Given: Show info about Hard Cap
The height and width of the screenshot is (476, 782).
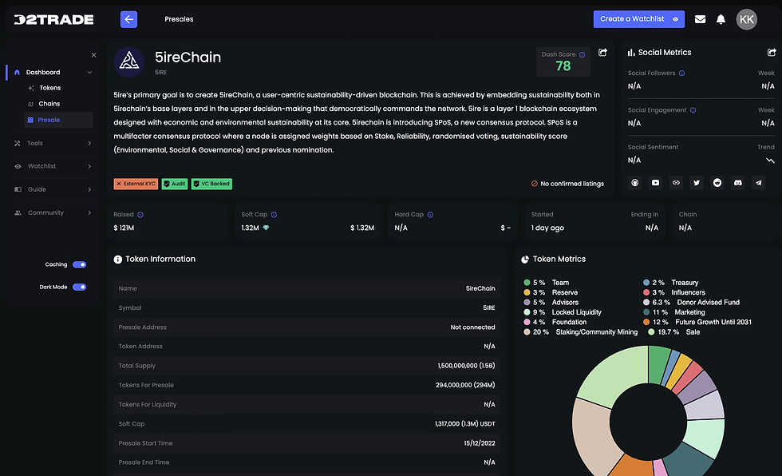Looking at the screenshot, I should tap(430, 215).
